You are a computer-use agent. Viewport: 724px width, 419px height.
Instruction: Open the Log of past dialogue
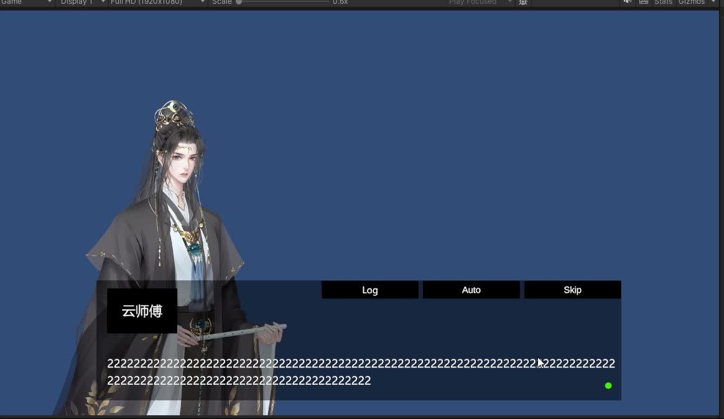point(370,290)
